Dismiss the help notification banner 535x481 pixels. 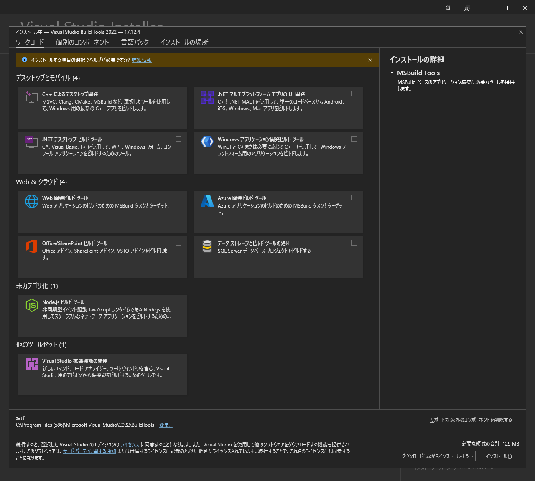pyautogui.click(x=370, y=60)
